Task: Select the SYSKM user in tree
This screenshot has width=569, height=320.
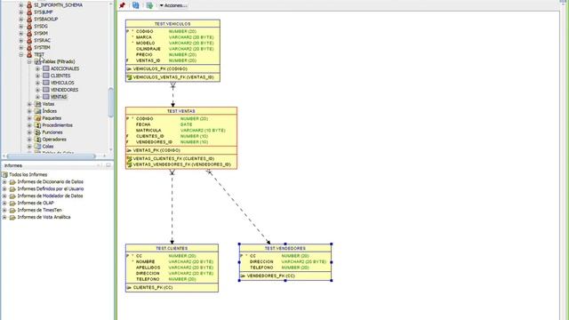Action: 41,33
